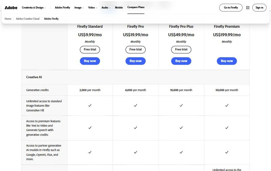Click the Firefly Standard plan heading

click(90, 26)
